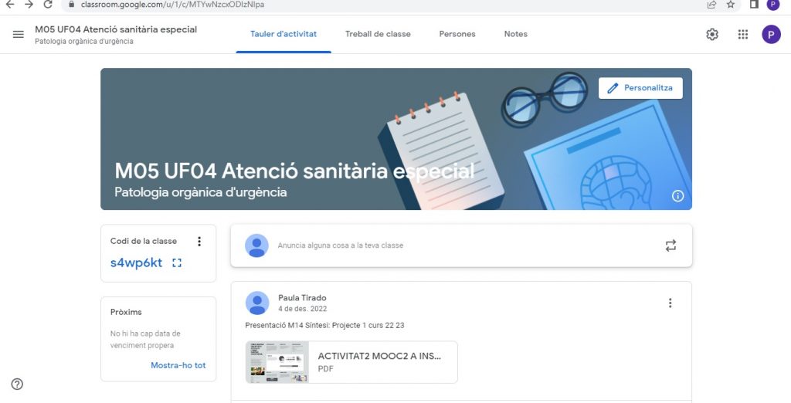Click the banner info icon
This screenshot has height=403, width=791.
coord(677,196)
